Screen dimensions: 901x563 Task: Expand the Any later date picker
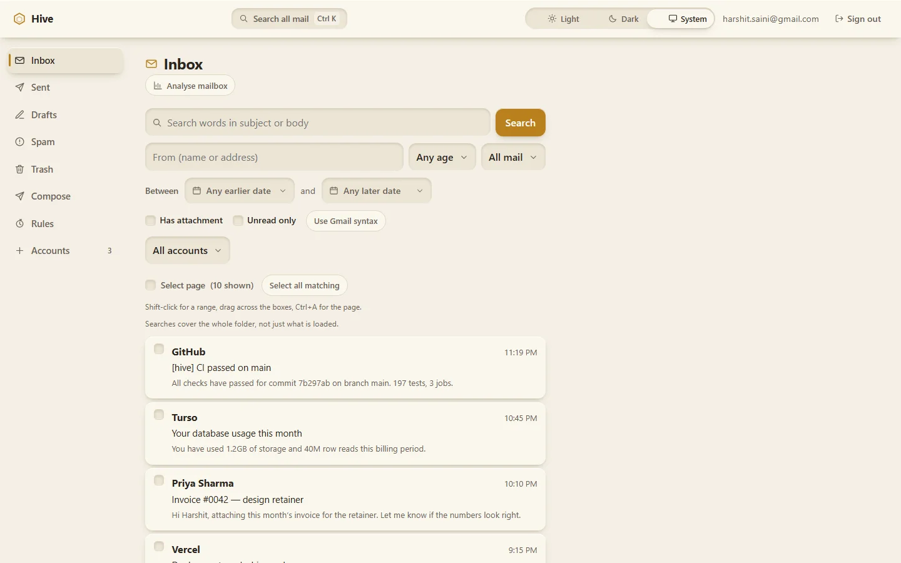[x=377, y=191]
